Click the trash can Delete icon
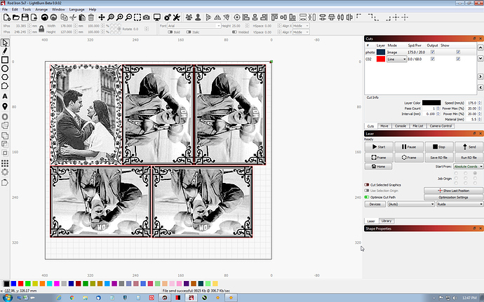Screen dimensions: 484x302 pyautogui.click(x=91, y=18)
